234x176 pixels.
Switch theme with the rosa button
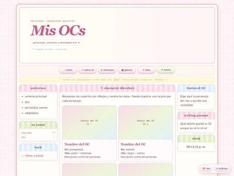click(206, 169)
